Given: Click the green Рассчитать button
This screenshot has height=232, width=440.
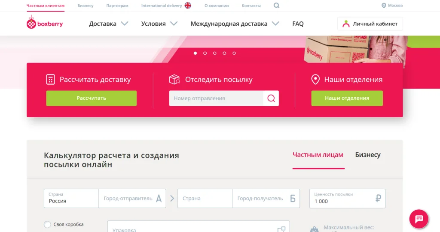Looking at the screenshot, I should [x=92, y=98].
